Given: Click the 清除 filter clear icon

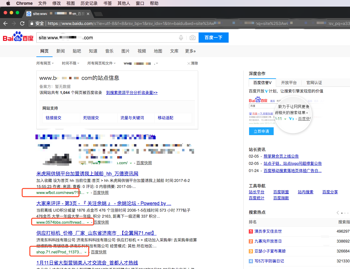Looking at the screenshot, I should click(189, 63).
